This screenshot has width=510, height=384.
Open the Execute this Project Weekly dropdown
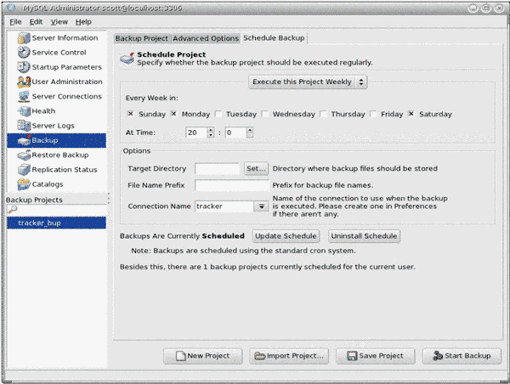tap(308, 82)
